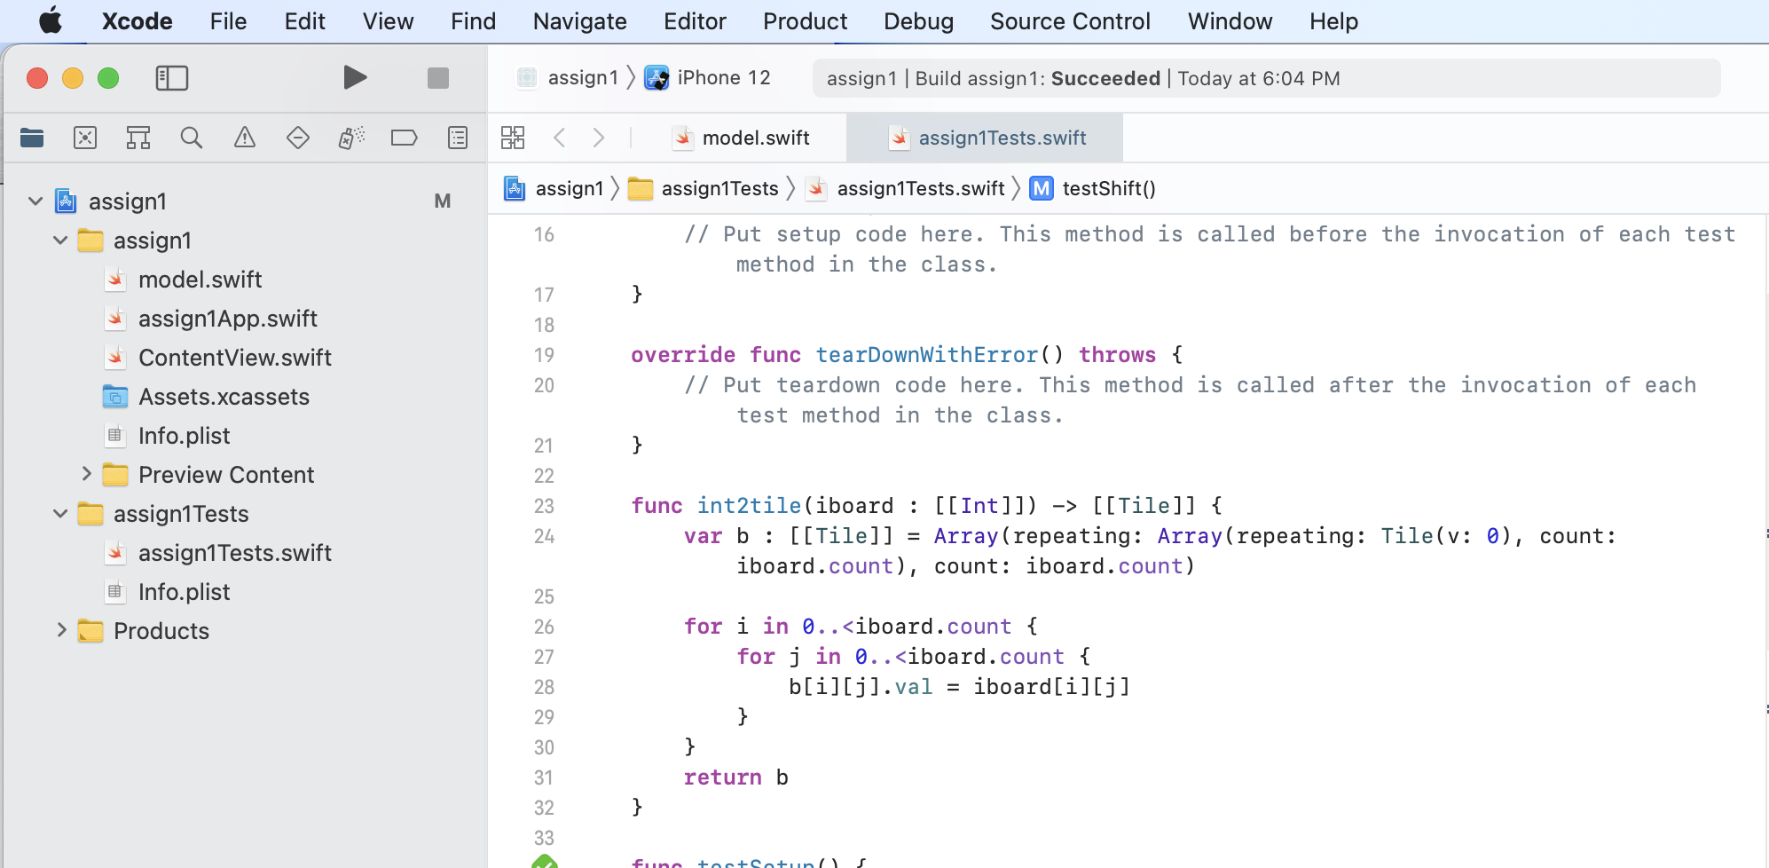Open the Xcode application menu

137,21
